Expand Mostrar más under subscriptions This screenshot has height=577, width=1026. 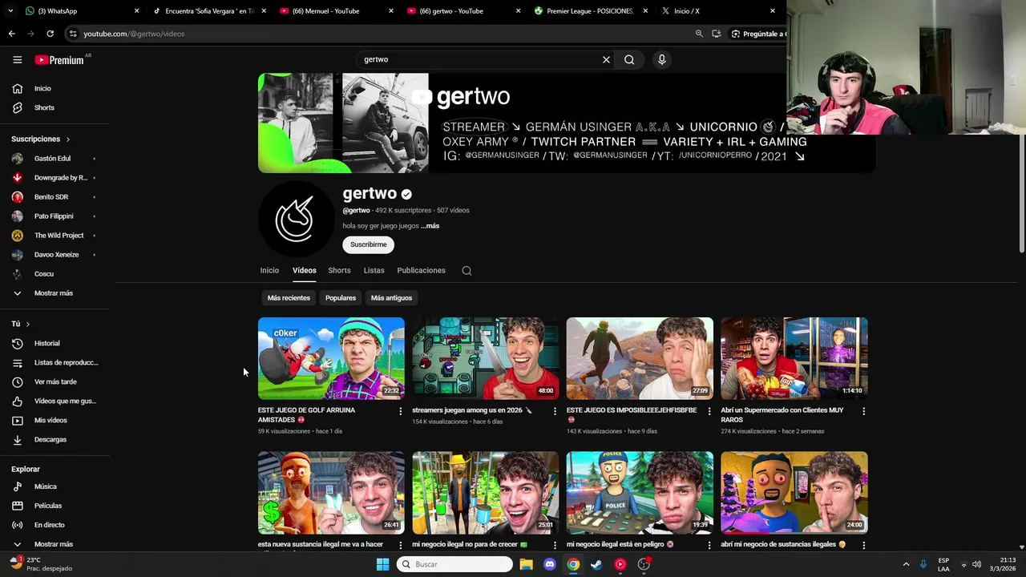[x=55, y=293]
